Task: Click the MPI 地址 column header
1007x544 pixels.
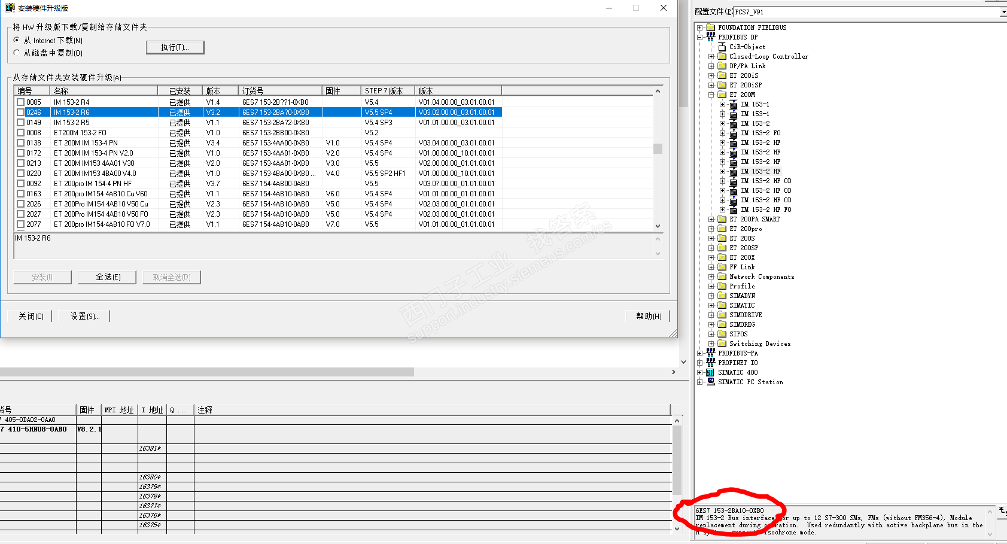Action: [119, 410]
